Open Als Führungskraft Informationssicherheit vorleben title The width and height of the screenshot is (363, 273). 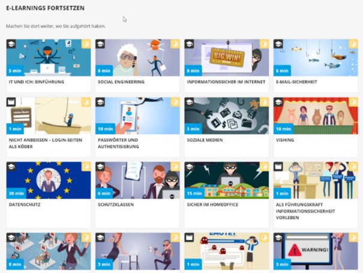(305, 211)
